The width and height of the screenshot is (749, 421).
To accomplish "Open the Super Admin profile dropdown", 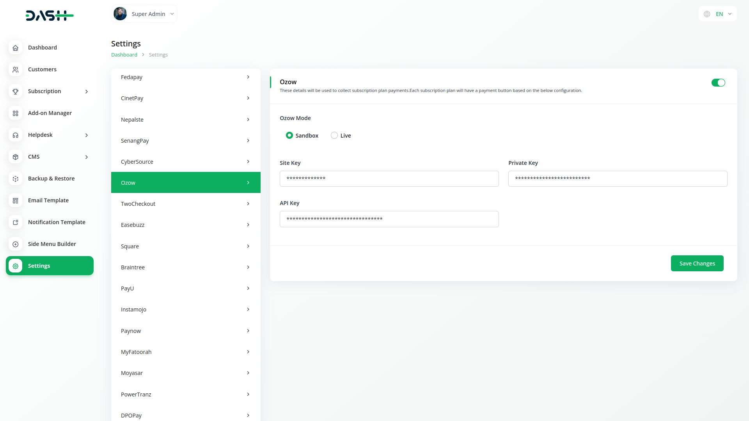I will click(144, 14).
